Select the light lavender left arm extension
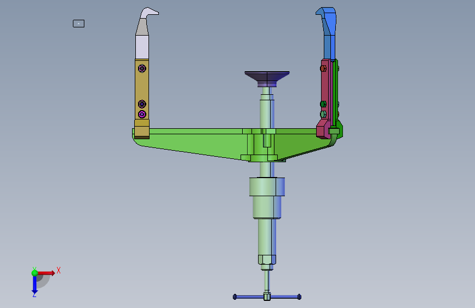Screen dimensions: 475x308 (x=142, y=47)
